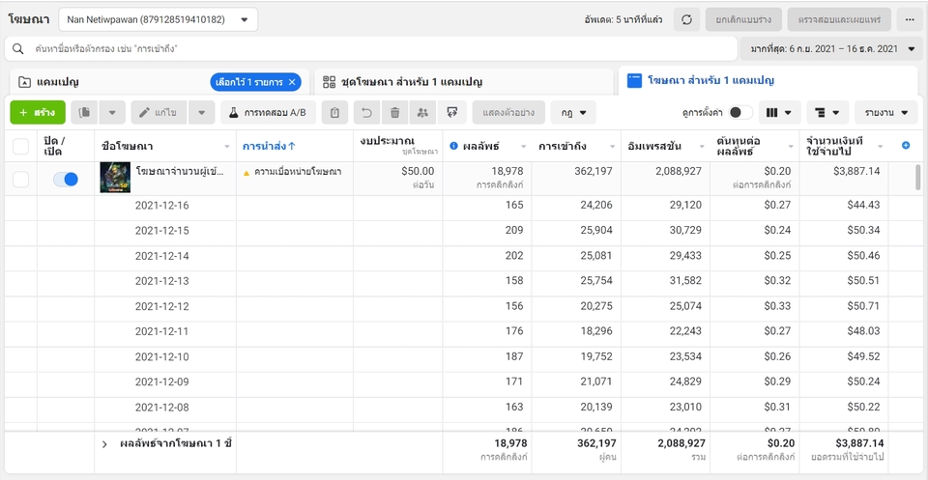The width and height of the screenshot is (928, 480).
Task: Click the ad fatigue warning triangle
Action: (246, 173)
